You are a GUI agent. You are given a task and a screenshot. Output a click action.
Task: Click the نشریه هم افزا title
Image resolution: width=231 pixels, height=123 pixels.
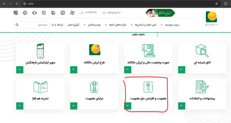(x=40, y=98)
